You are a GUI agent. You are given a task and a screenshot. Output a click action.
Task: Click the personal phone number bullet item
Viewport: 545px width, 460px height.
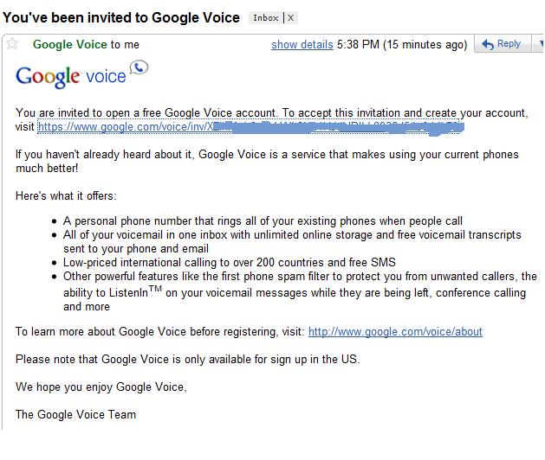click(x=263, y=221)
